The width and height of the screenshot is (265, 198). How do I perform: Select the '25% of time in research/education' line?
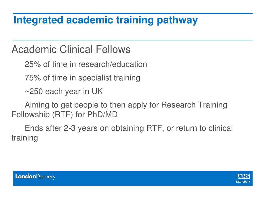[86, 64]
